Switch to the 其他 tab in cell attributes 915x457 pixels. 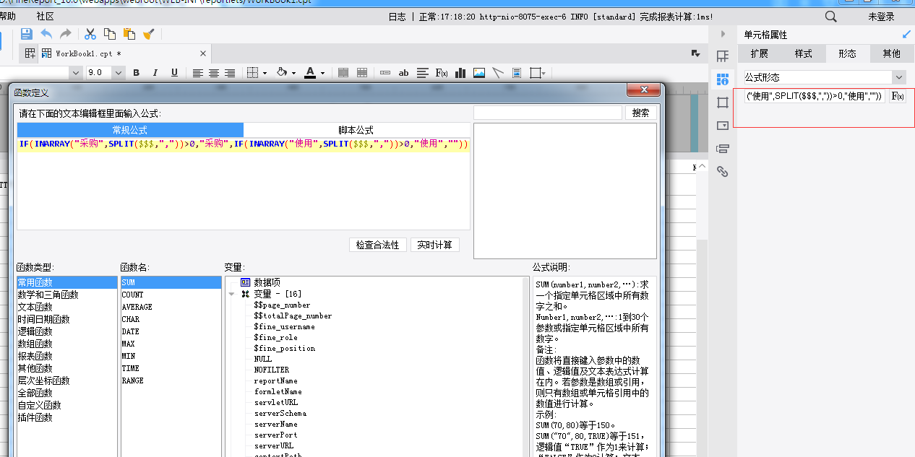click(x=892, y=53)
